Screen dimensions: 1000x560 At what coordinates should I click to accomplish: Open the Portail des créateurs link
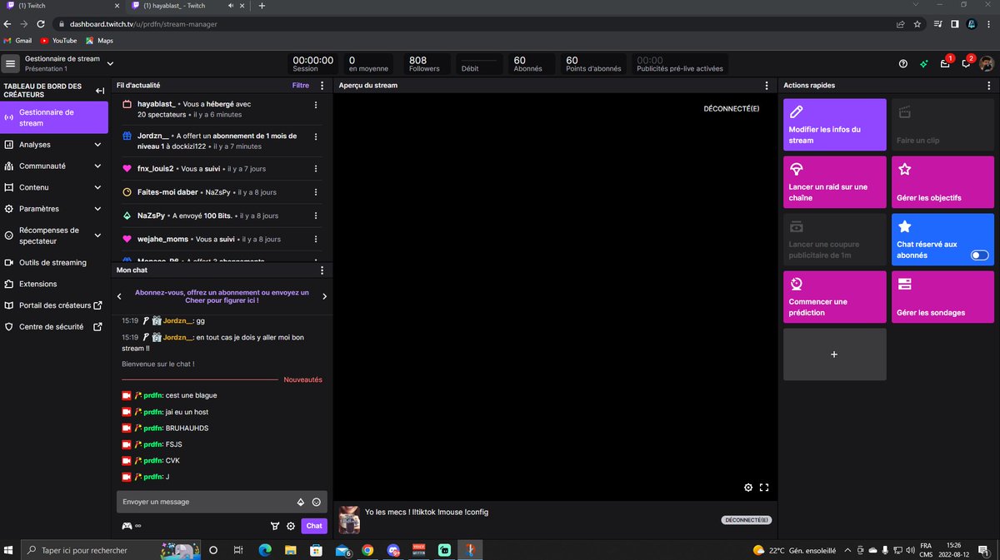coord(53,305)
